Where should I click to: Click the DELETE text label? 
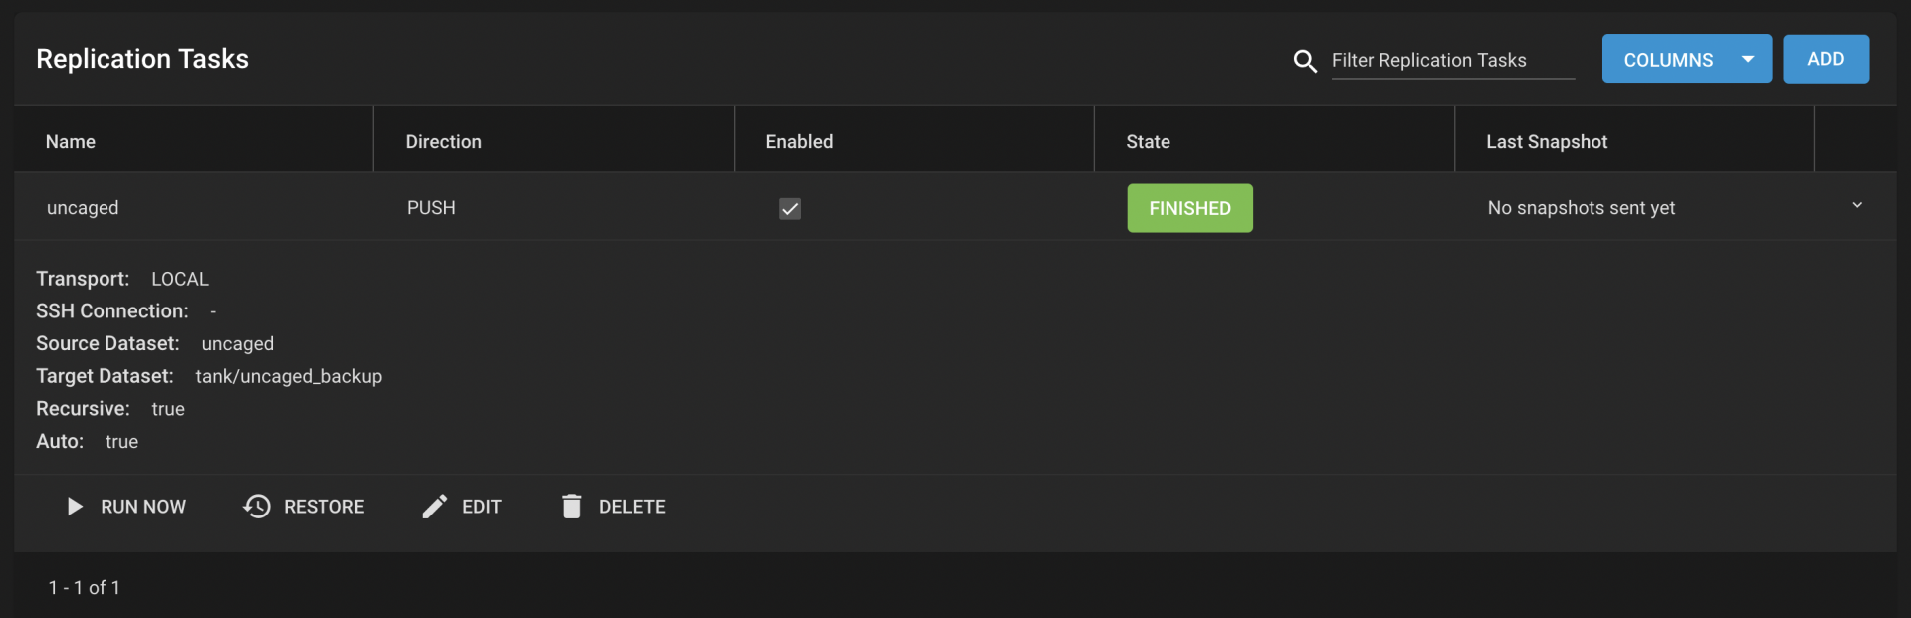pyautogui.click(x=632, y=507)
